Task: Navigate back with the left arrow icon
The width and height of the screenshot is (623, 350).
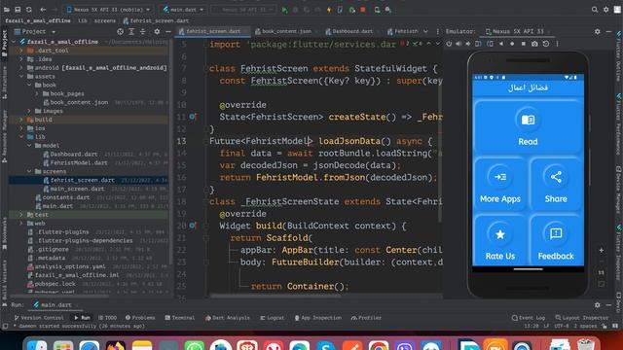Action: 43,10
